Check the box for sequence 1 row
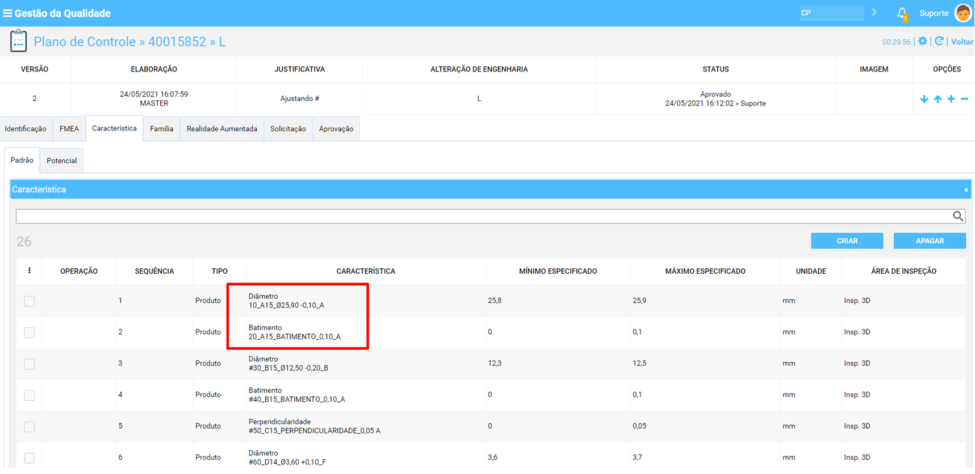The image size is (975, 474). tap(30, 301)
